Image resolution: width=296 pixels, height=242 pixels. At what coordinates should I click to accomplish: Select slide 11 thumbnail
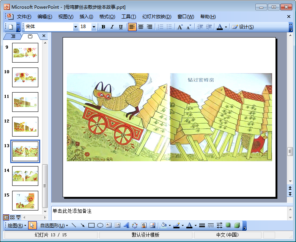25,102
